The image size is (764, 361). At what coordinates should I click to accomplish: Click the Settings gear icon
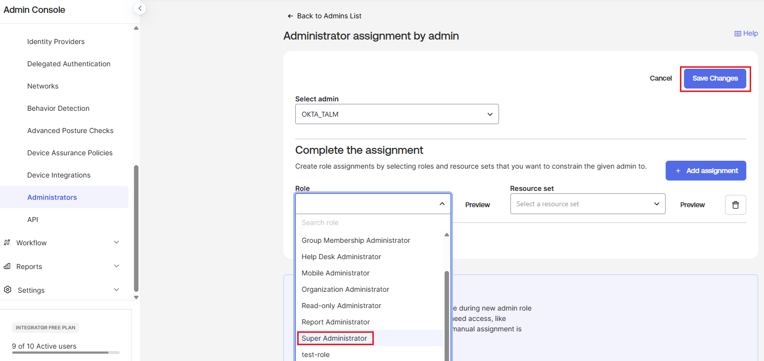7,290
